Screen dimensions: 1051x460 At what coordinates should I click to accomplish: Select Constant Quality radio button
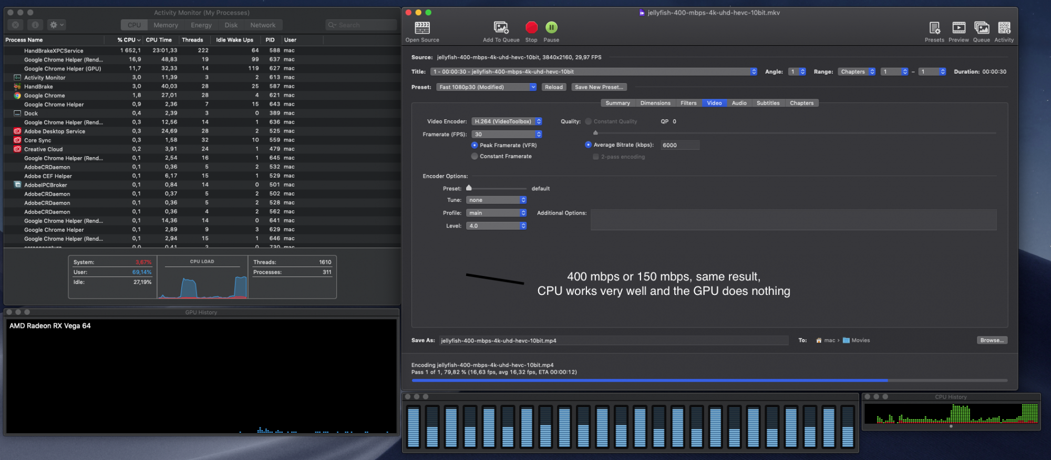click(x=589, y=121)
